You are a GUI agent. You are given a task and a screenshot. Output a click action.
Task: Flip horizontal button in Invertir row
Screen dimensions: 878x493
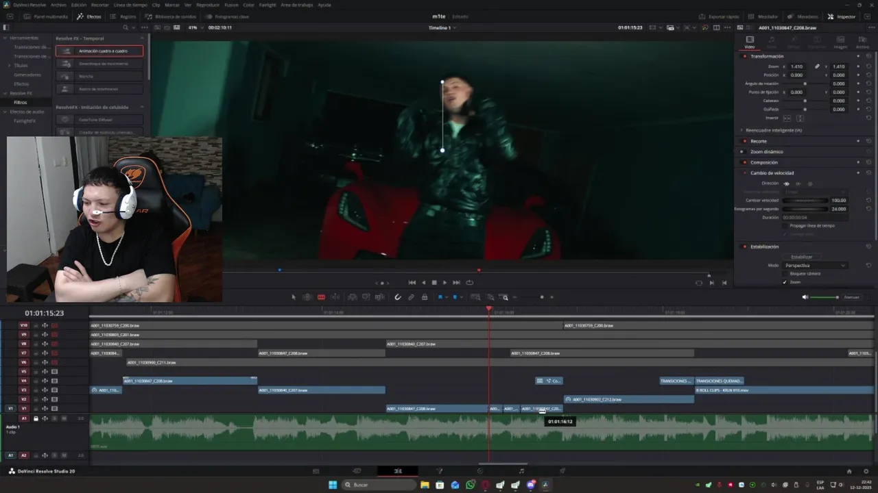[x=787, y=118]
